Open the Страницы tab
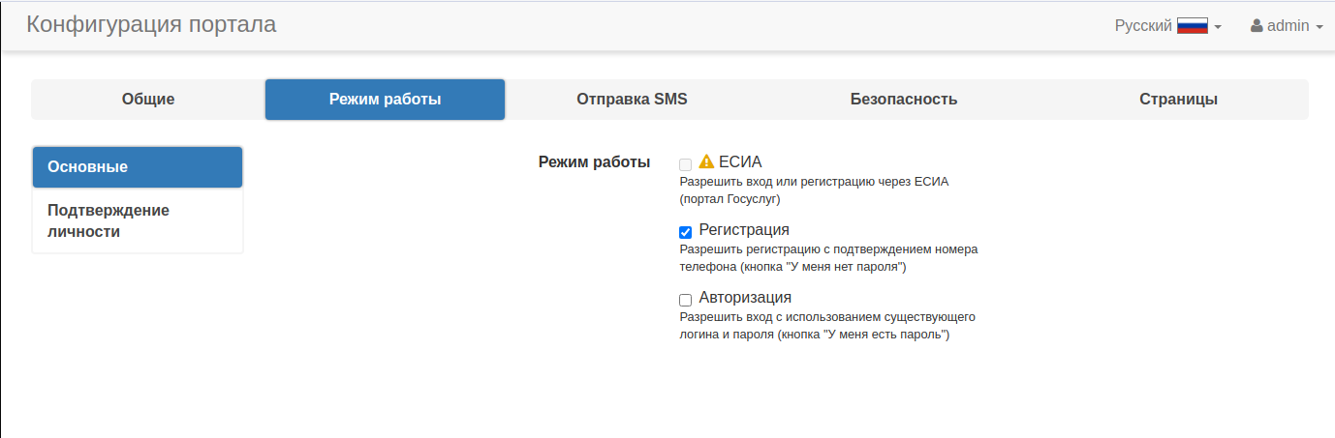Viewport: 1335px width, 438px height. coord(1178,99)
